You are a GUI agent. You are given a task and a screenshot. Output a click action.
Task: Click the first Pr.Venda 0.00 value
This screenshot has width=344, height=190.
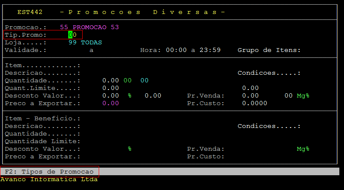[250, 95]
